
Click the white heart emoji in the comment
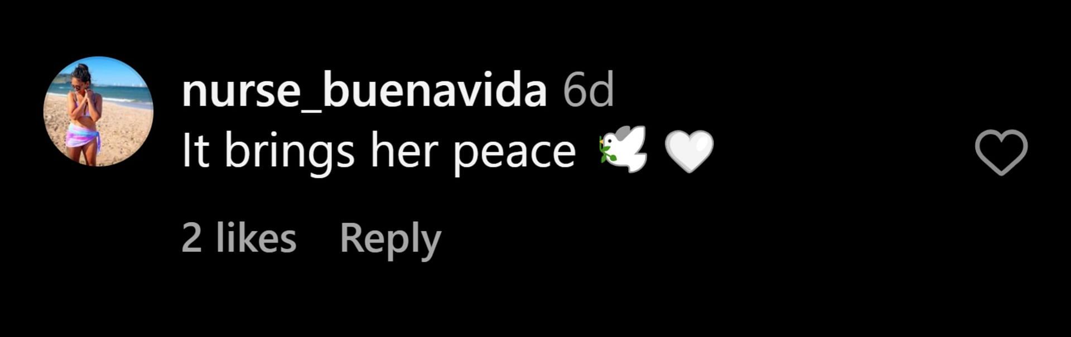689,151
